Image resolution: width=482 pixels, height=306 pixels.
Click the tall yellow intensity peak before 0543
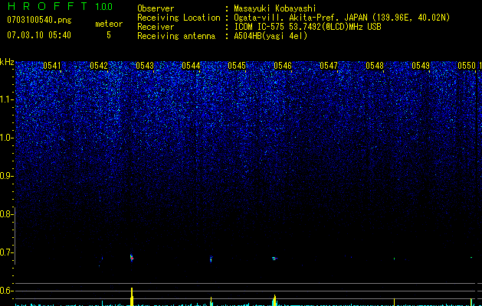[132, 297]
